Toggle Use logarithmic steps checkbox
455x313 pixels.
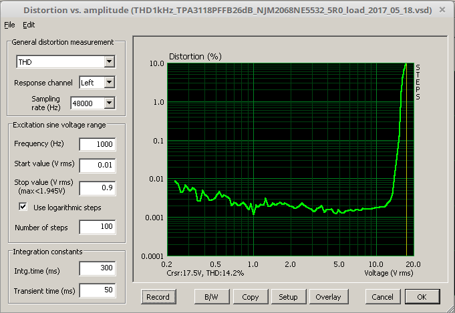[23, 208]
